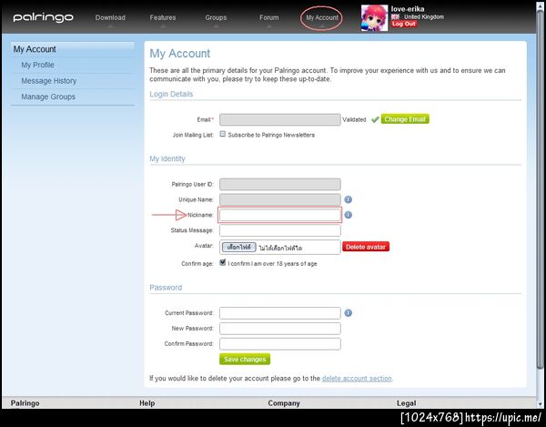Open the Features menu
The height and width of the screenshot is (427, 546).
point(163,17)
